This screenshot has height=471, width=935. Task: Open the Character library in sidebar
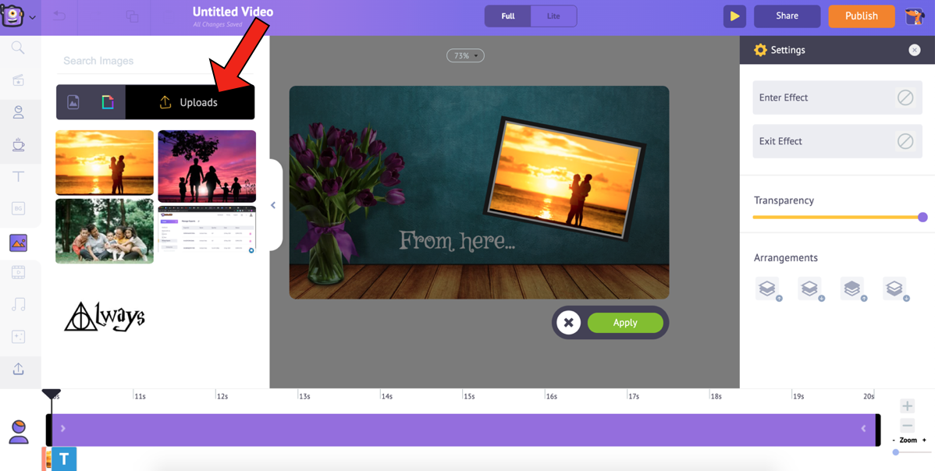click(x=18, y=112)
